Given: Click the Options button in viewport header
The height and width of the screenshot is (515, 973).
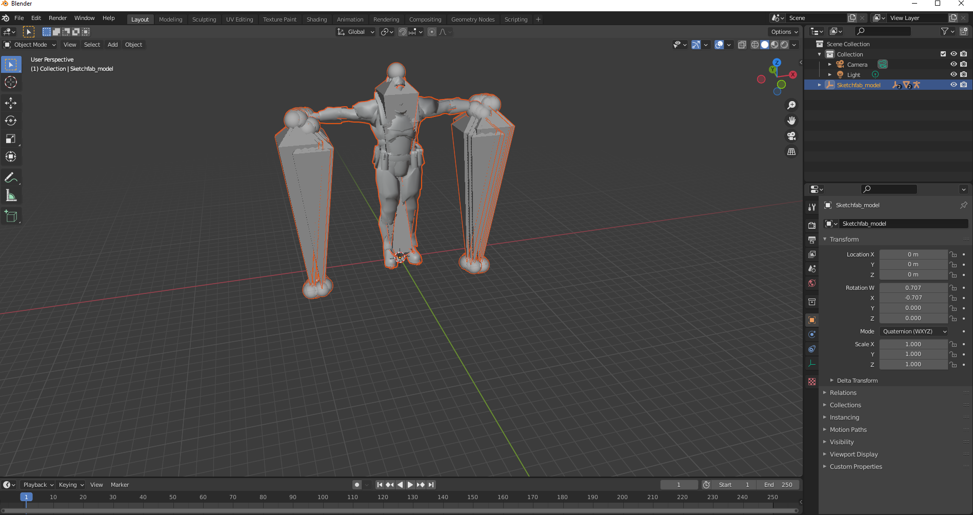Looking at the screenshot, I should pyautogui.click(x=784, y=32).
